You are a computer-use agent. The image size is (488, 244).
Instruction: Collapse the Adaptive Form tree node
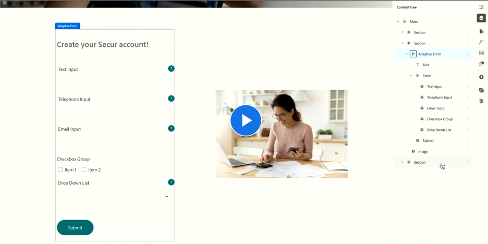(x=407, y=54)
